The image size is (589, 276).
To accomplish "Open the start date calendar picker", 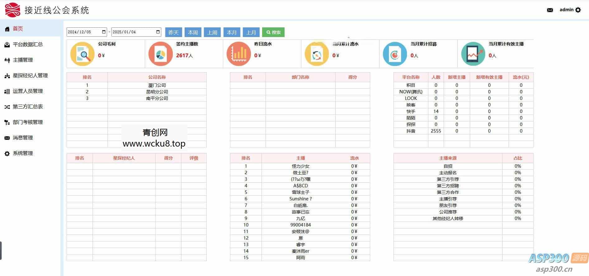I will click(x=104, y=32).
